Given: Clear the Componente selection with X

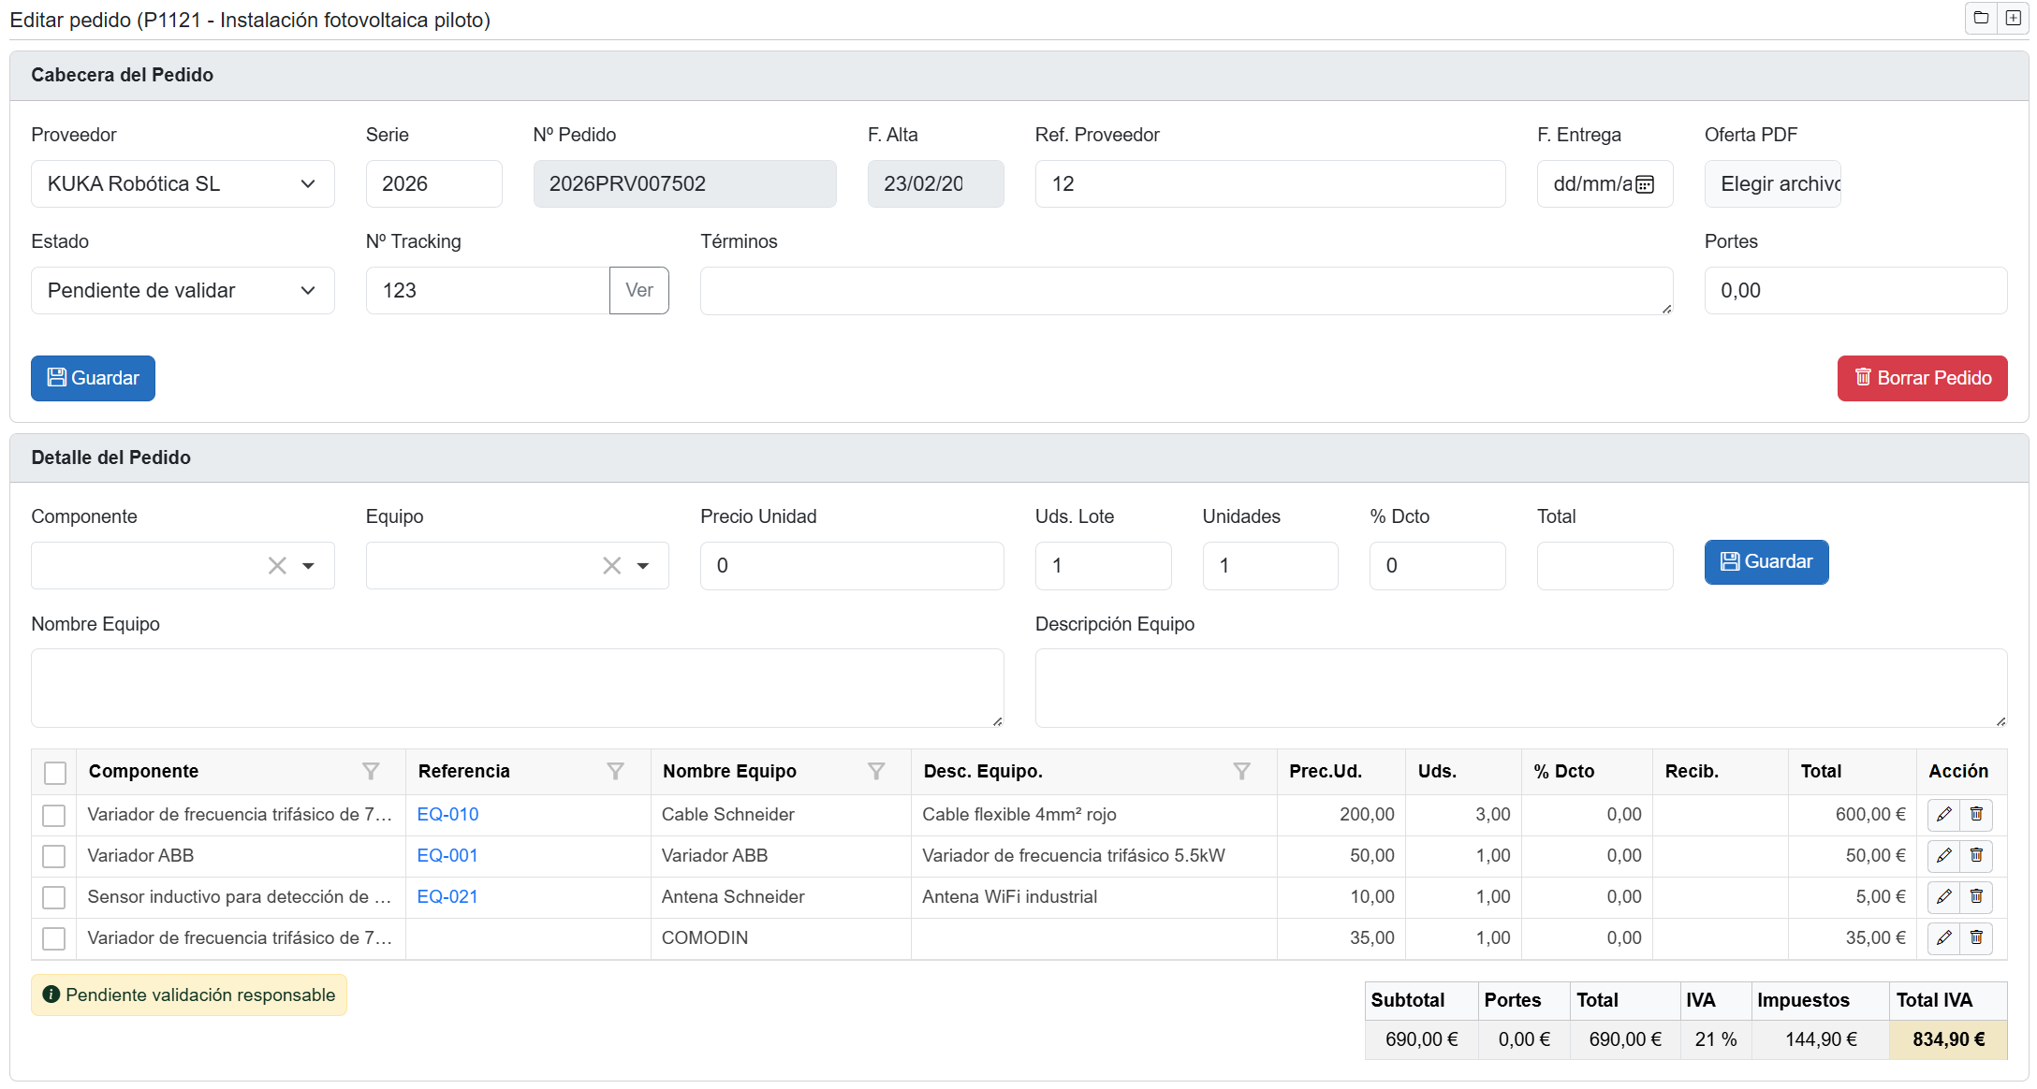Looking at the screenshot, I should coord(277,566).
